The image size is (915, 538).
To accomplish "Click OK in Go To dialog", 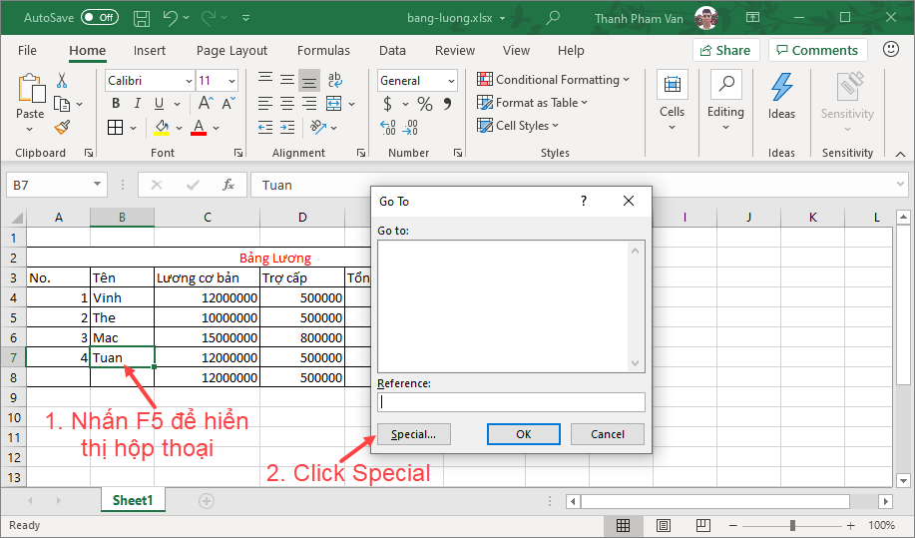I will [x=524, y=434].
